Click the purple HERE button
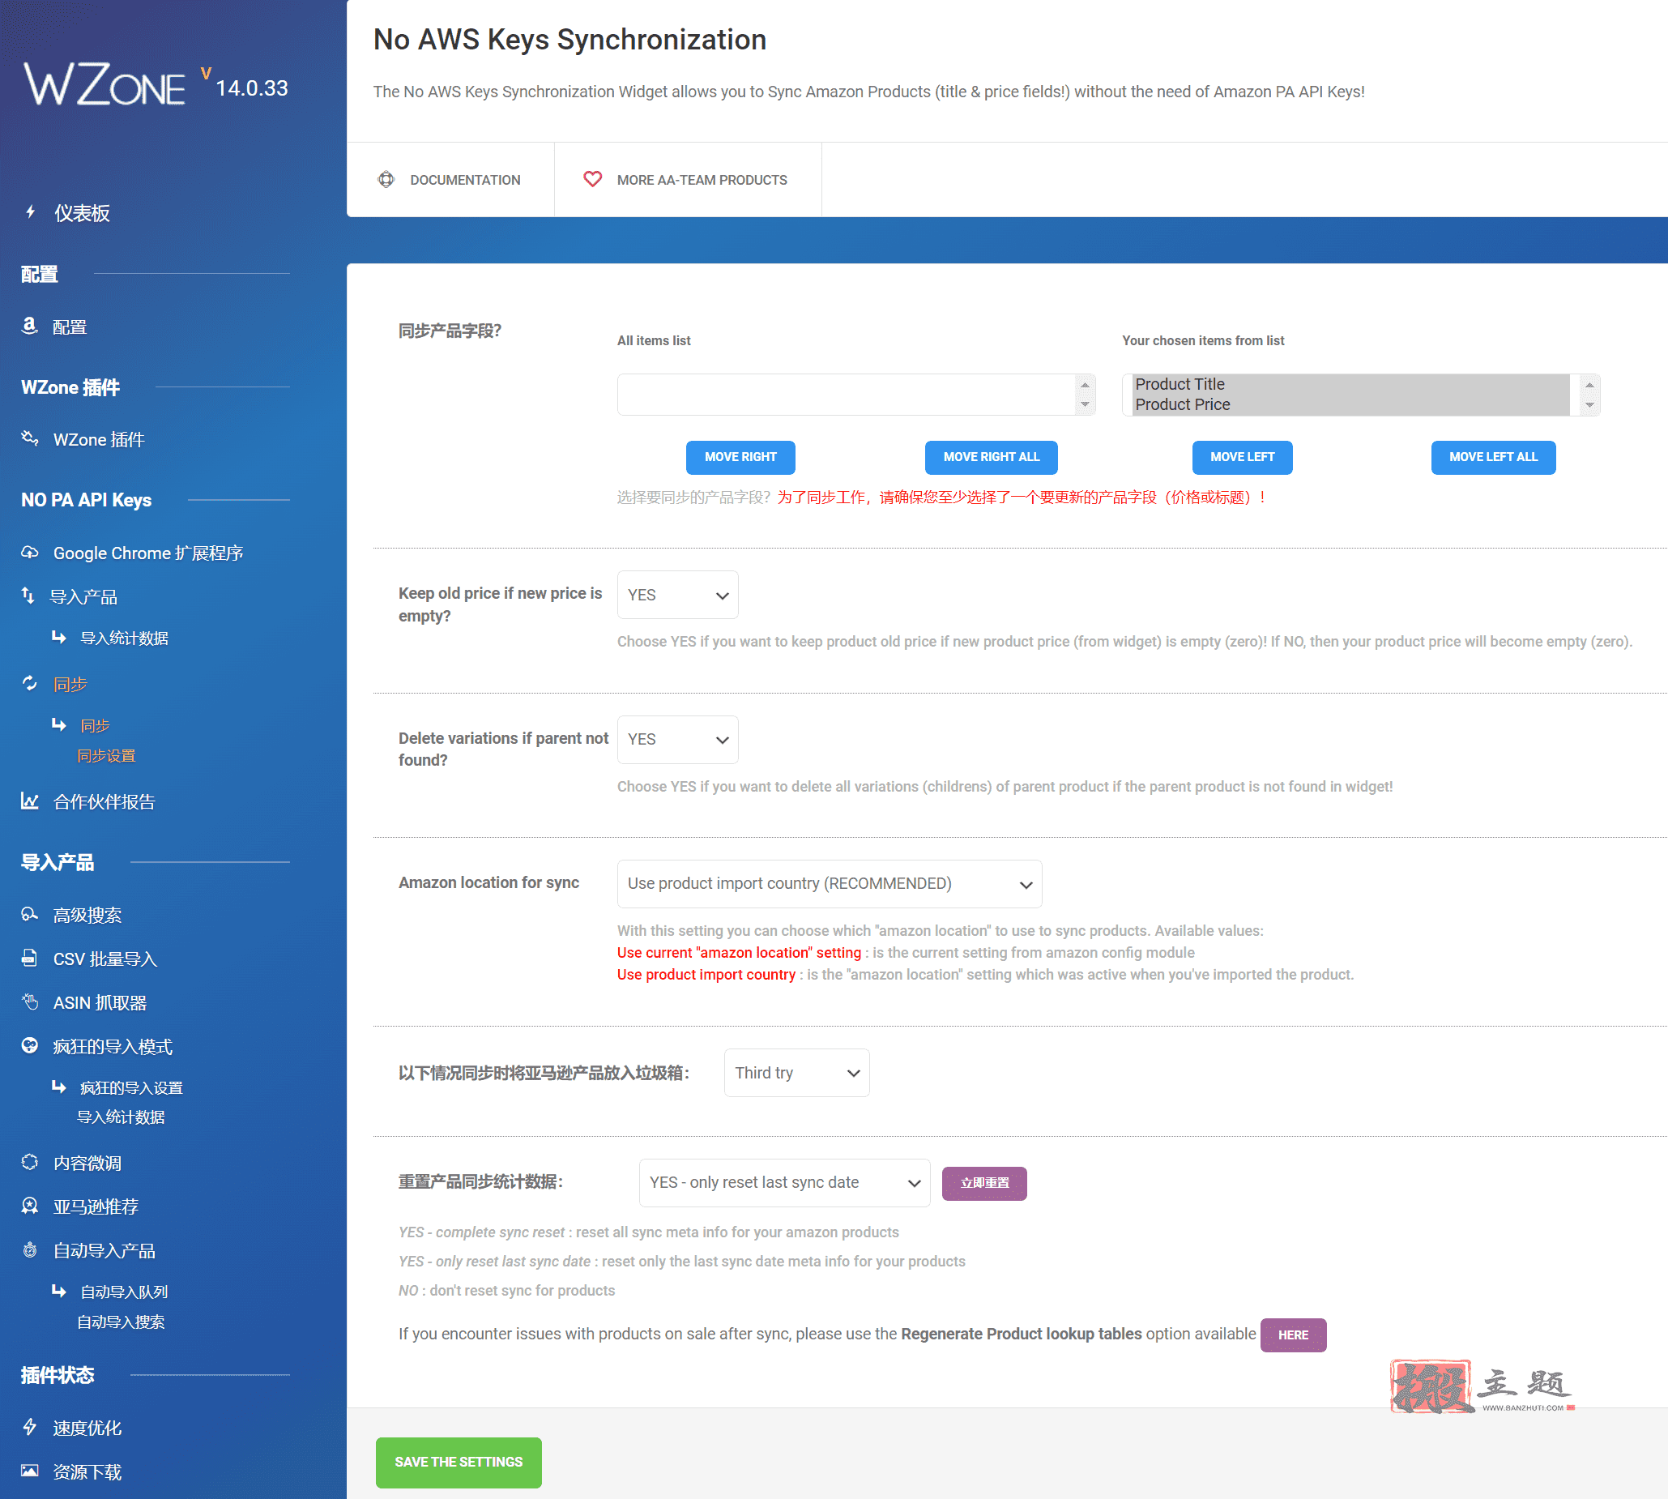1668x1499 pixels. (x=1294, y=1335)
